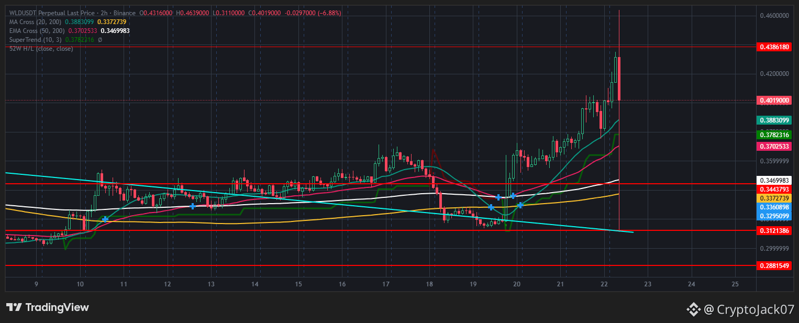Click the red 0.3443793 price axis tag
Viewport: 799px width, 323px height.
tap(775, 189)
